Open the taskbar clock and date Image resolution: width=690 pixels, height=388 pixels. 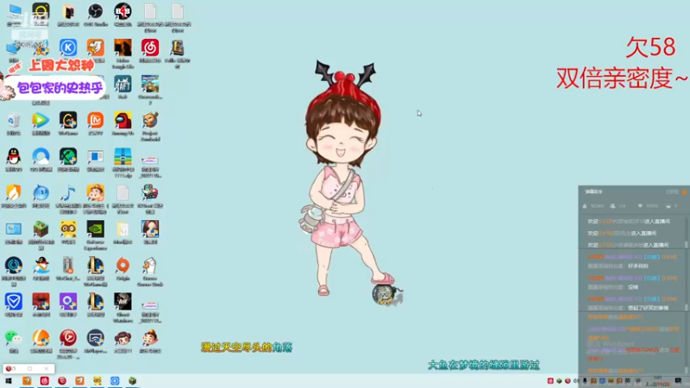click(659, 381)
